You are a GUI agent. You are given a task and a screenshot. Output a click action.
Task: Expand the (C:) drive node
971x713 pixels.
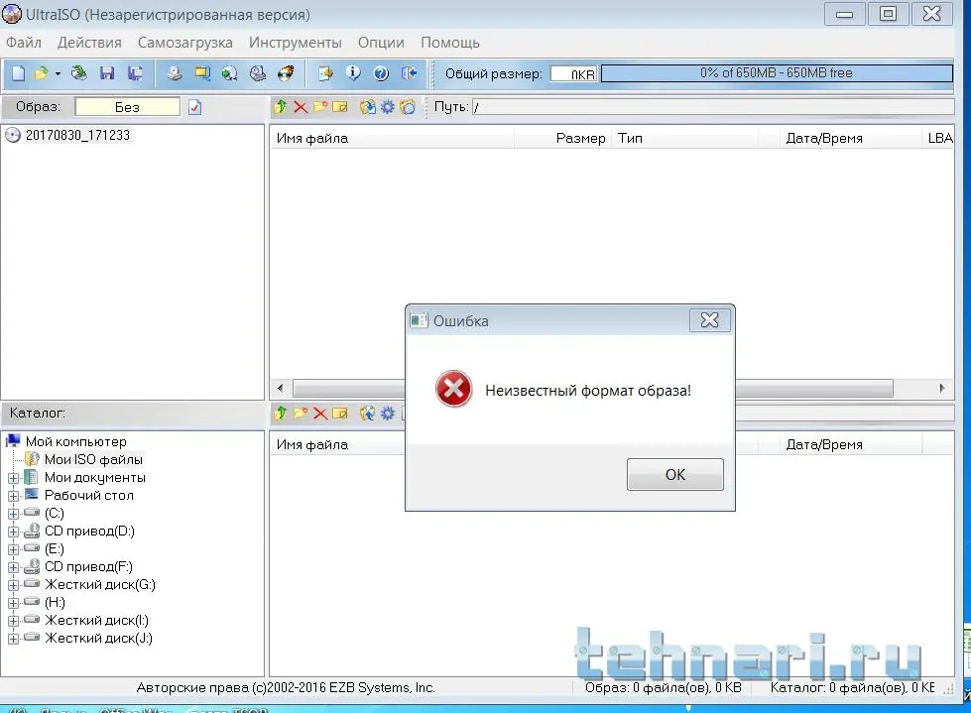coord(13,514)
